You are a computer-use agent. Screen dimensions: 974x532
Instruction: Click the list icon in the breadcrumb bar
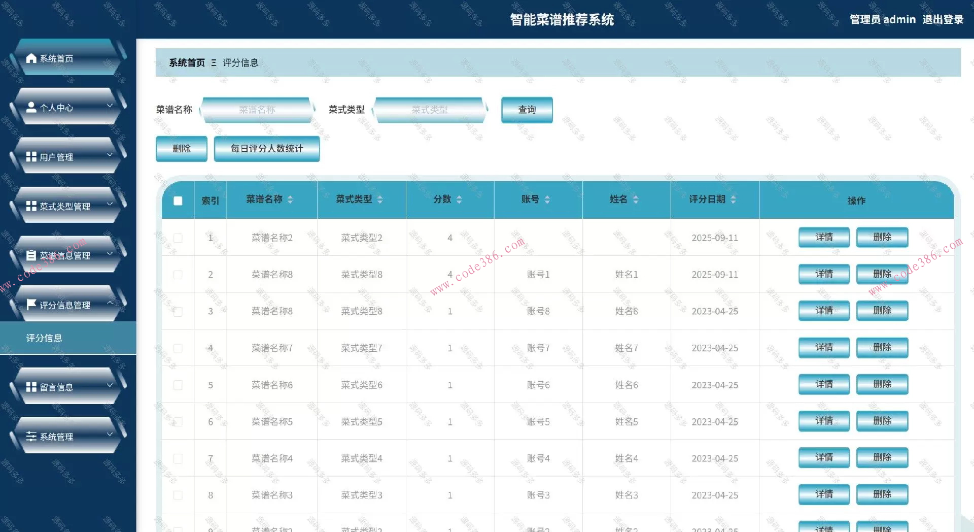click(214, 62)
